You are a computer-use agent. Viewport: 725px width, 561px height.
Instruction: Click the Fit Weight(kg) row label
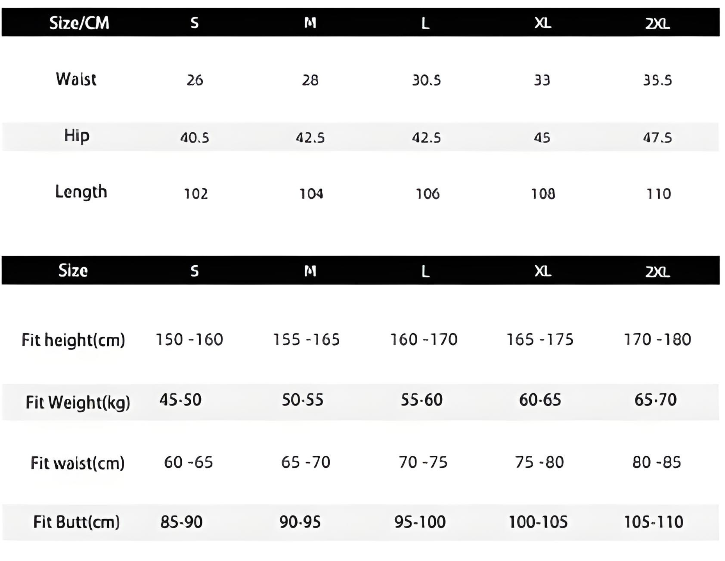click(x=78, y=402)
